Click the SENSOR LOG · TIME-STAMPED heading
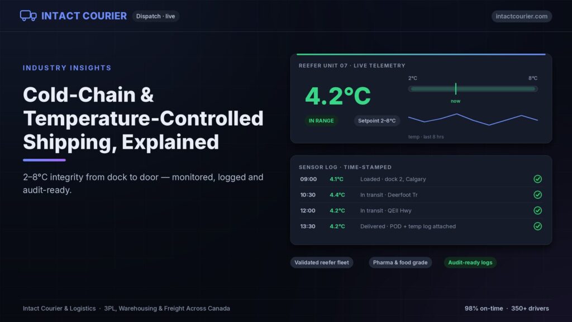This screenshot has height=322, width=572. pos(345,167)
